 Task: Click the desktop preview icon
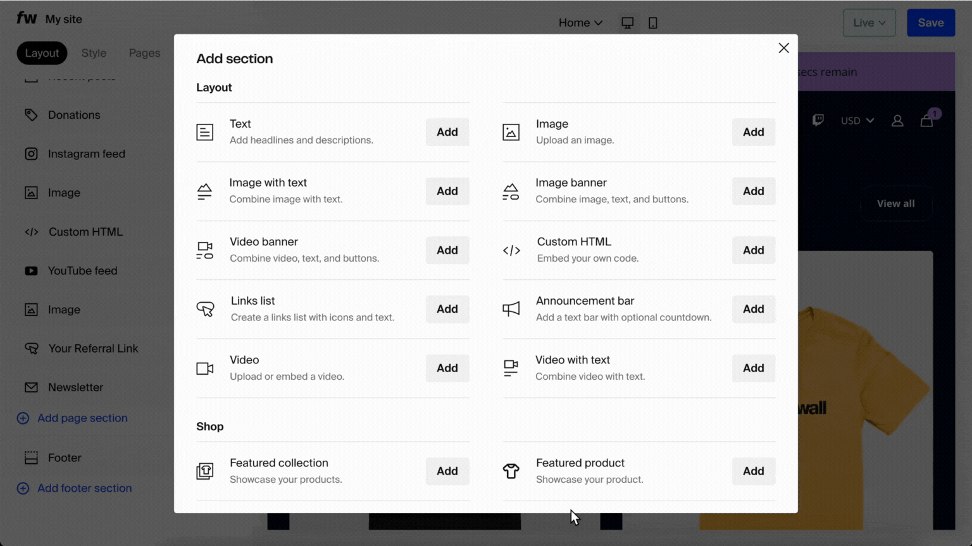pos(627,23)
